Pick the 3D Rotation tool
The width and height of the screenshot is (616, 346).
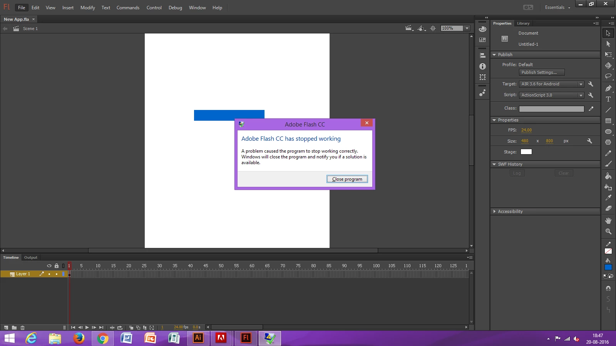tap(608, 65)
